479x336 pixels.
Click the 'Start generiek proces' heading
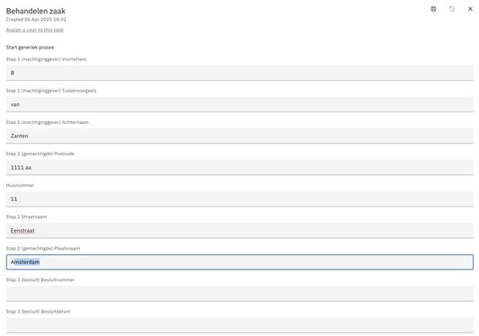click(30, 48)
